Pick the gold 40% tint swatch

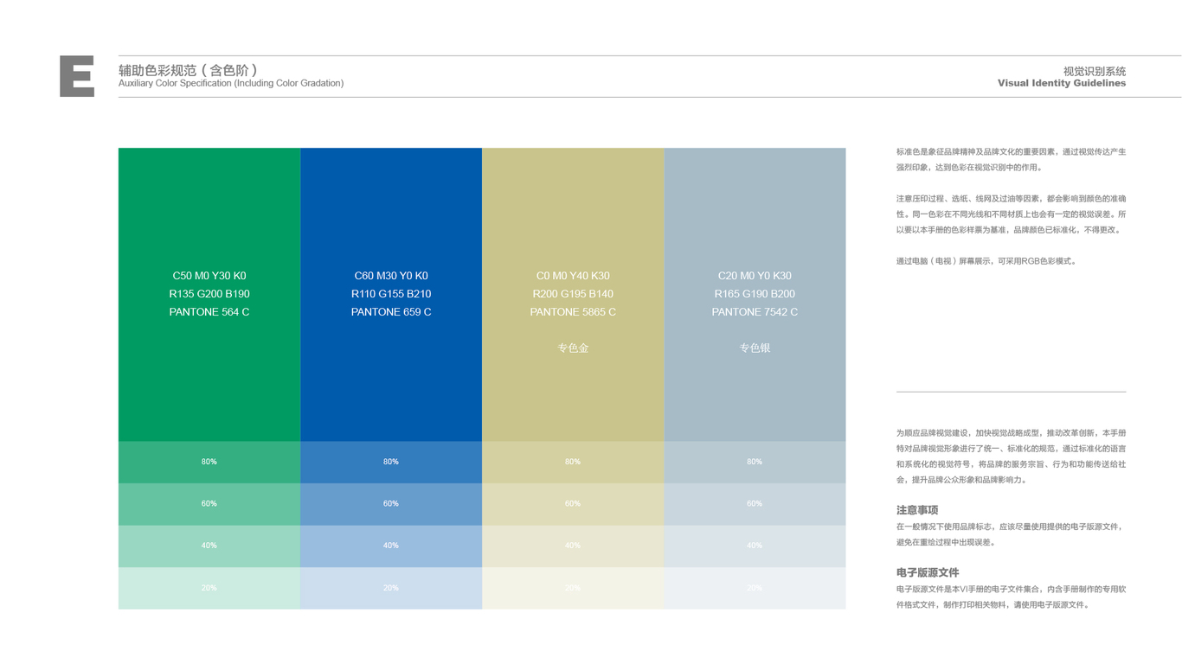573,546
